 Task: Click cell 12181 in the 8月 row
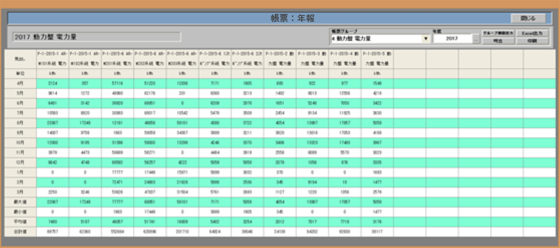pyautogui.click(x=117, y=123)
